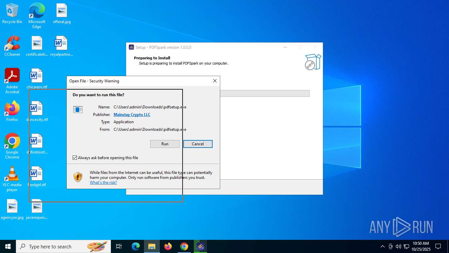Click Run in the Security Warning dialog
This screenshot has width=449, height=253.
pos(165,144)
